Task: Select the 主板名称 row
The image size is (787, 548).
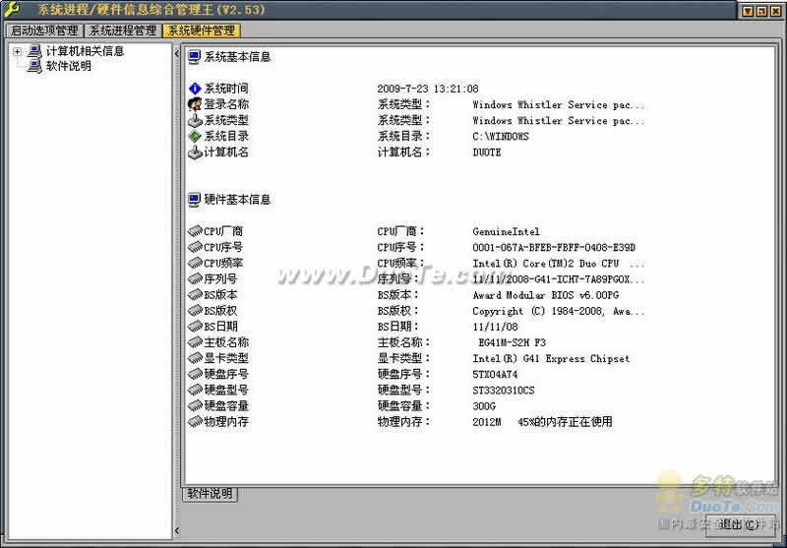Action: pos(416,342)
